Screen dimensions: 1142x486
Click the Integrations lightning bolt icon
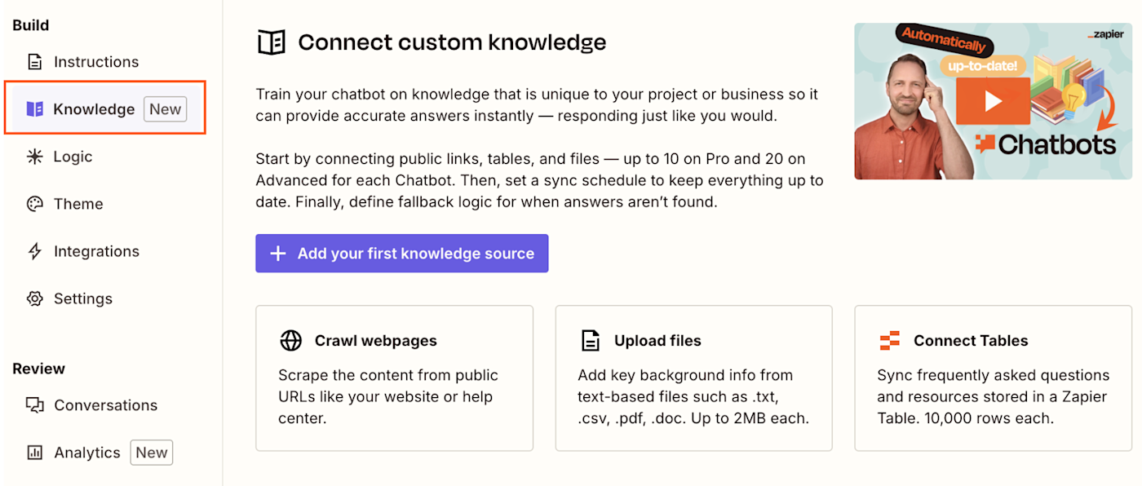pos(34,251)
